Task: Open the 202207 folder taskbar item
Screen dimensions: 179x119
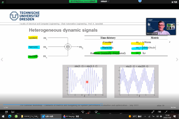Action: 30,116
